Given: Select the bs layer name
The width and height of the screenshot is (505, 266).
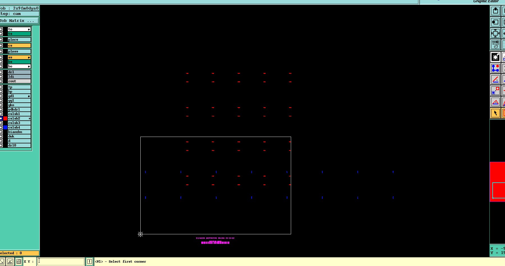Looking at the screenshot, I should click(19, 62).
